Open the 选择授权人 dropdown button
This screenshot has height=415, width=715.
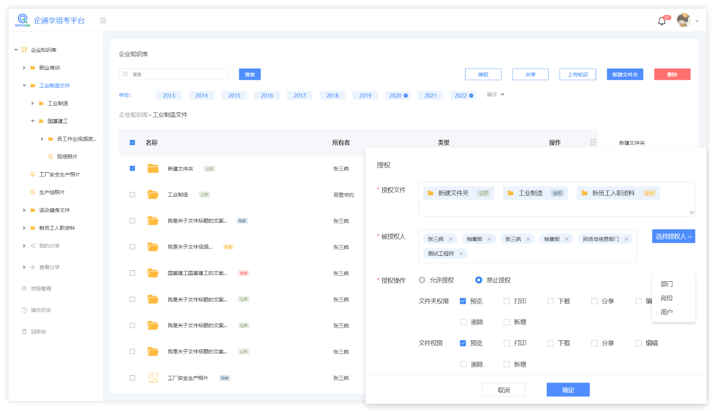tap(674, 236)
